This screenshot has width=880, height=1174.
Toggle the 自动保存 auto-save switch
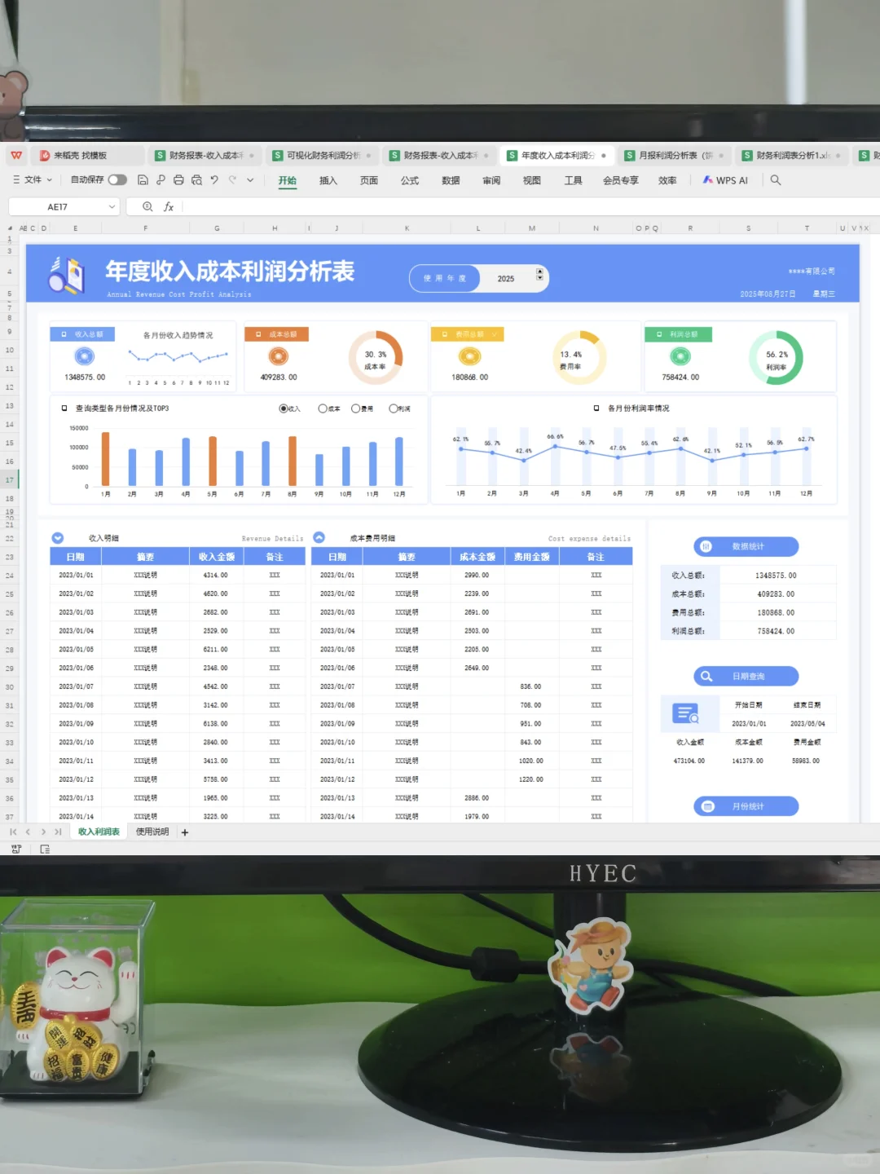pos(117,180)
